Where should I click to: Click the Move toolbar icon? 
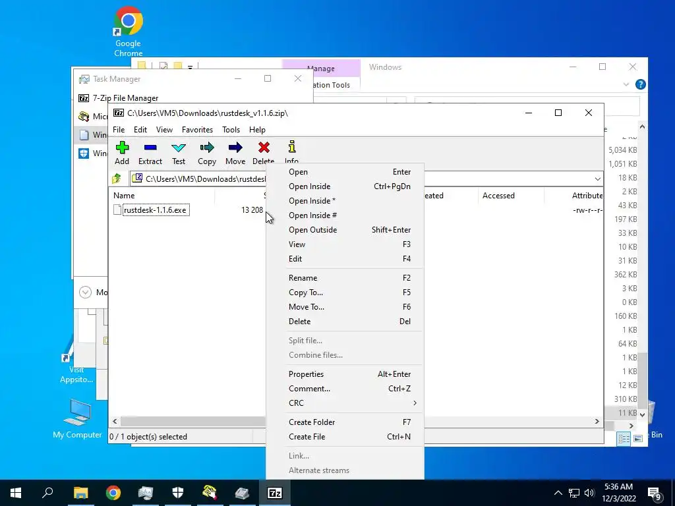[x=235, y=148]
